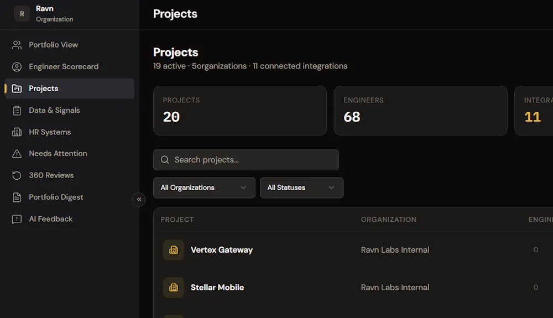
Task: Click the Portfolio View people icon
Action: tap(17, 45)
